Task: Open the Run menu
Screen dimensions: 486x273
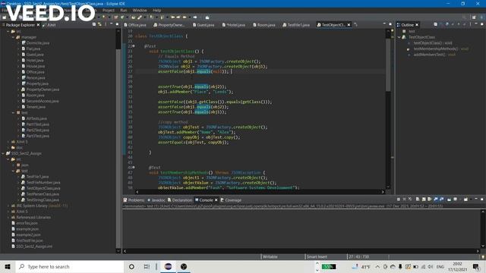Action: pyautogui.click(x=123, y=10)
